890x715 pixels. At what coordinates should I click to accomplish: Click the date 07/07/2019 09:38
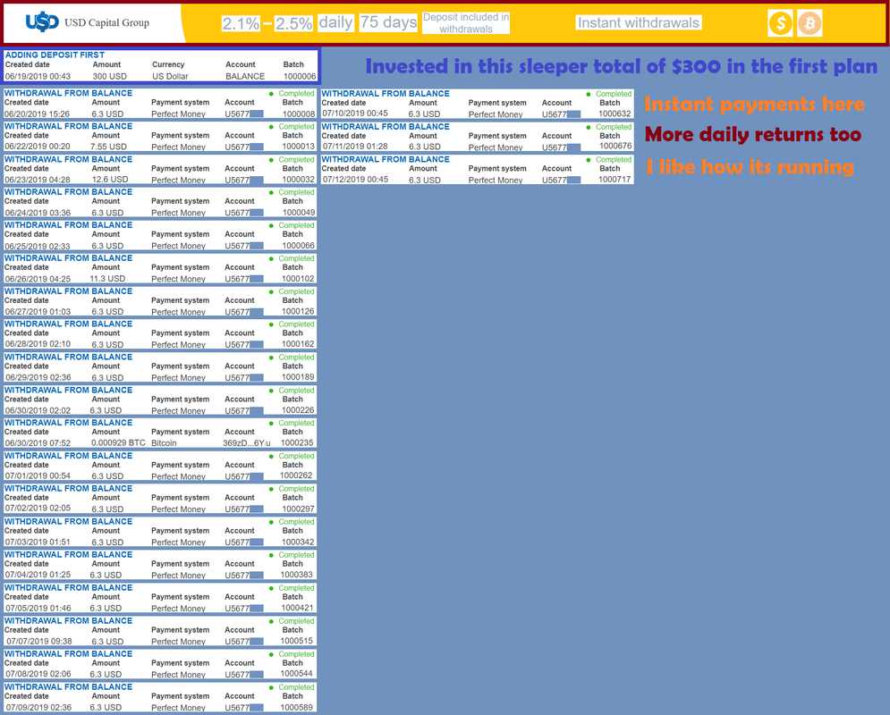point(39,642)
